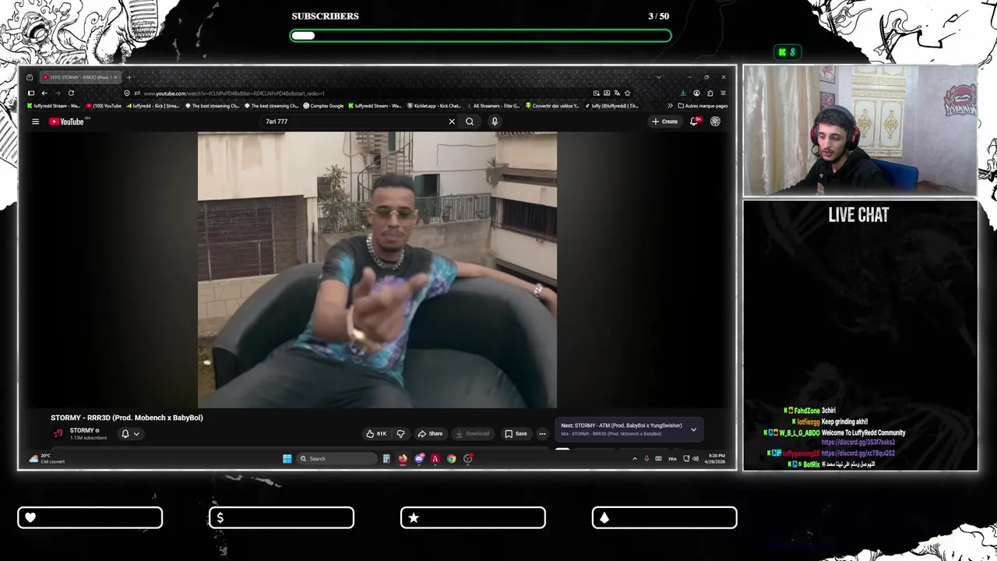
Task: Launch Chrome from the taskbar
Action: click(x=452, y=459)
